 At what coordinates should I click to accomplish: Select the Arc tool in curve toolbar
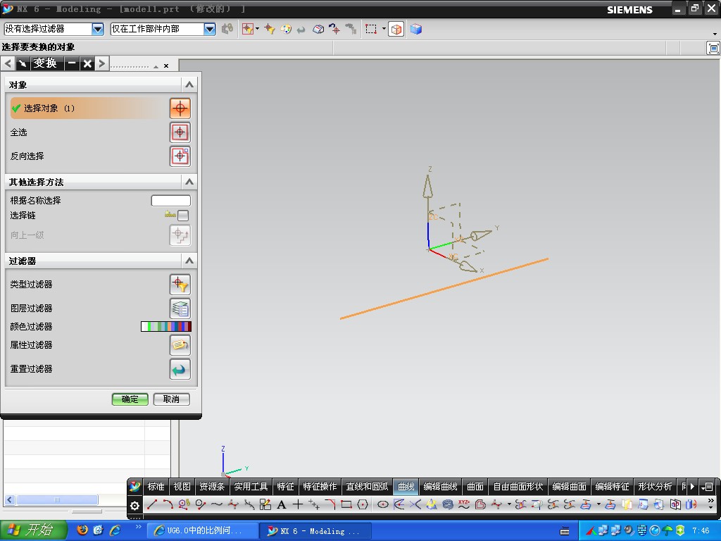pyautogui.click(x=168, y=504)
